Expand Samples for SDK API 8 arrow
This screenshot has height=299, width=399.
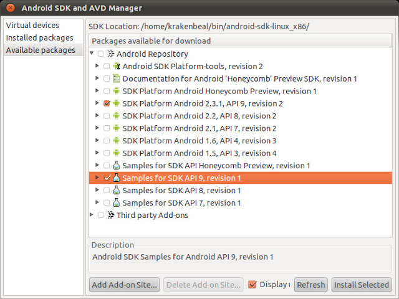tap(97, 189)
